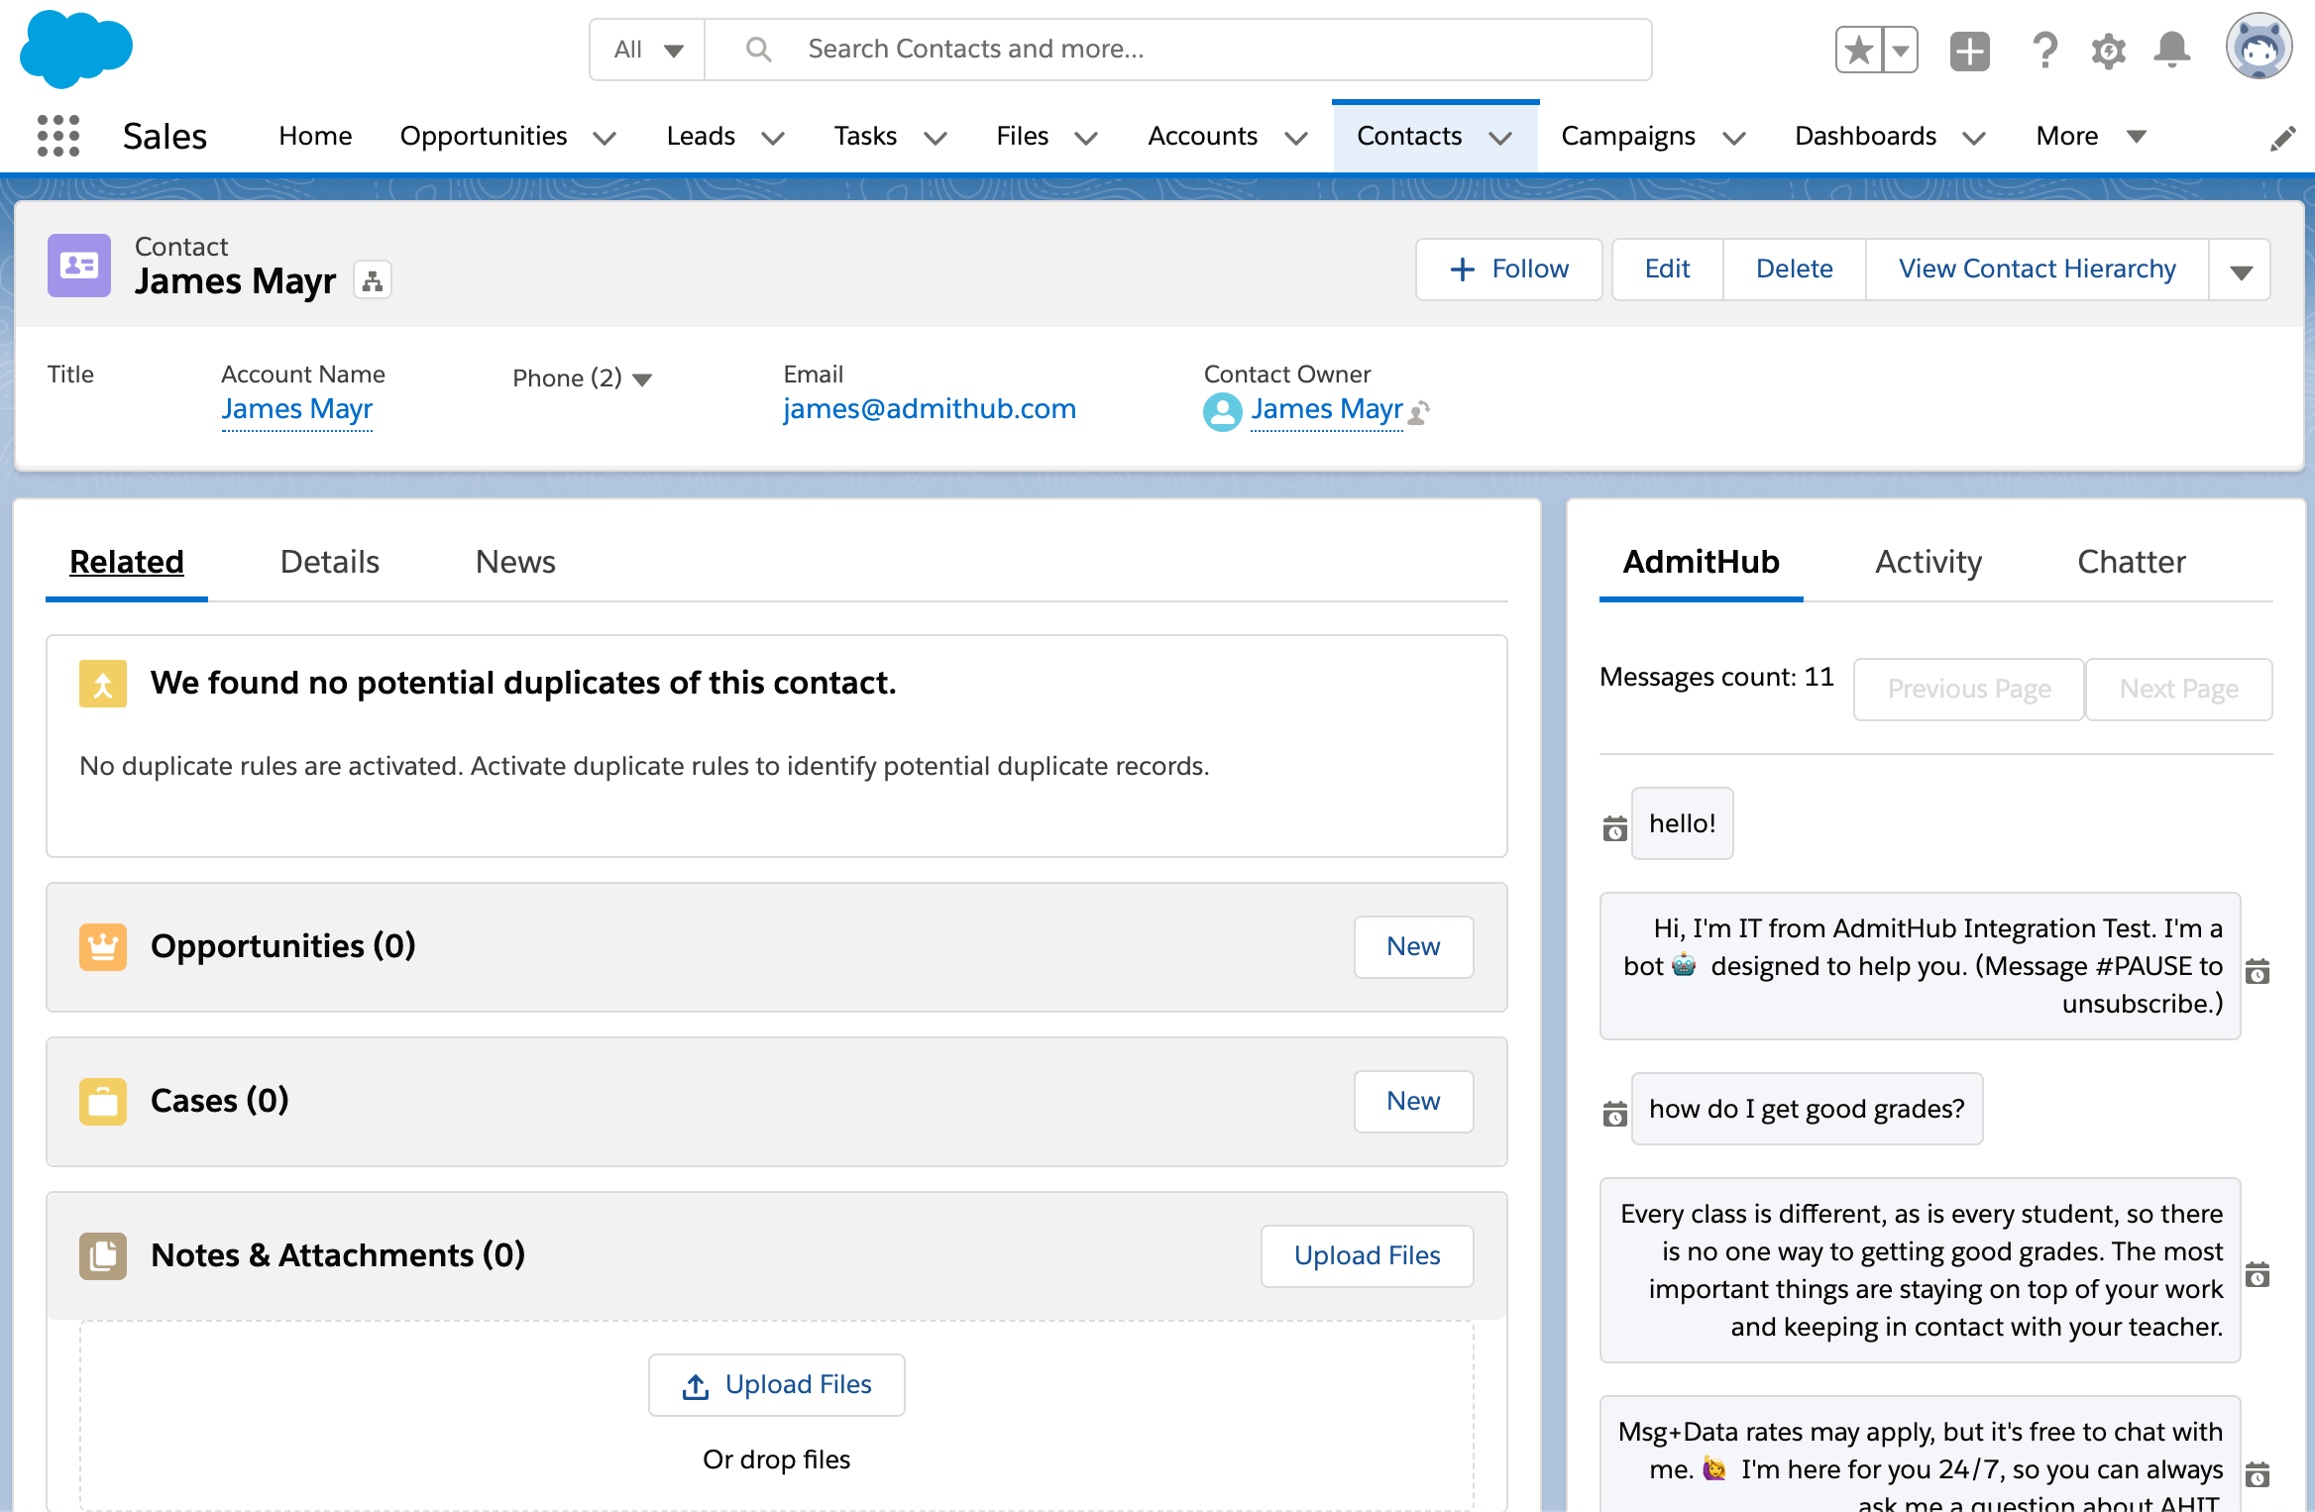This screenshot has width=2315, height=1512.
Task: Open the App Launcher dots icon
Action: [x=58, y=135]
